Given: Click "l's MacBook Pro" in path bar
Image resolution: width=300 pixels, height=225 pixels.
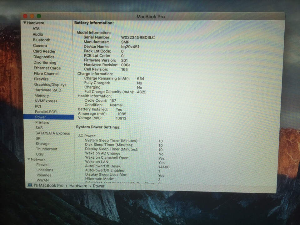Looking at the screenshot, I should tap(49, 185).
